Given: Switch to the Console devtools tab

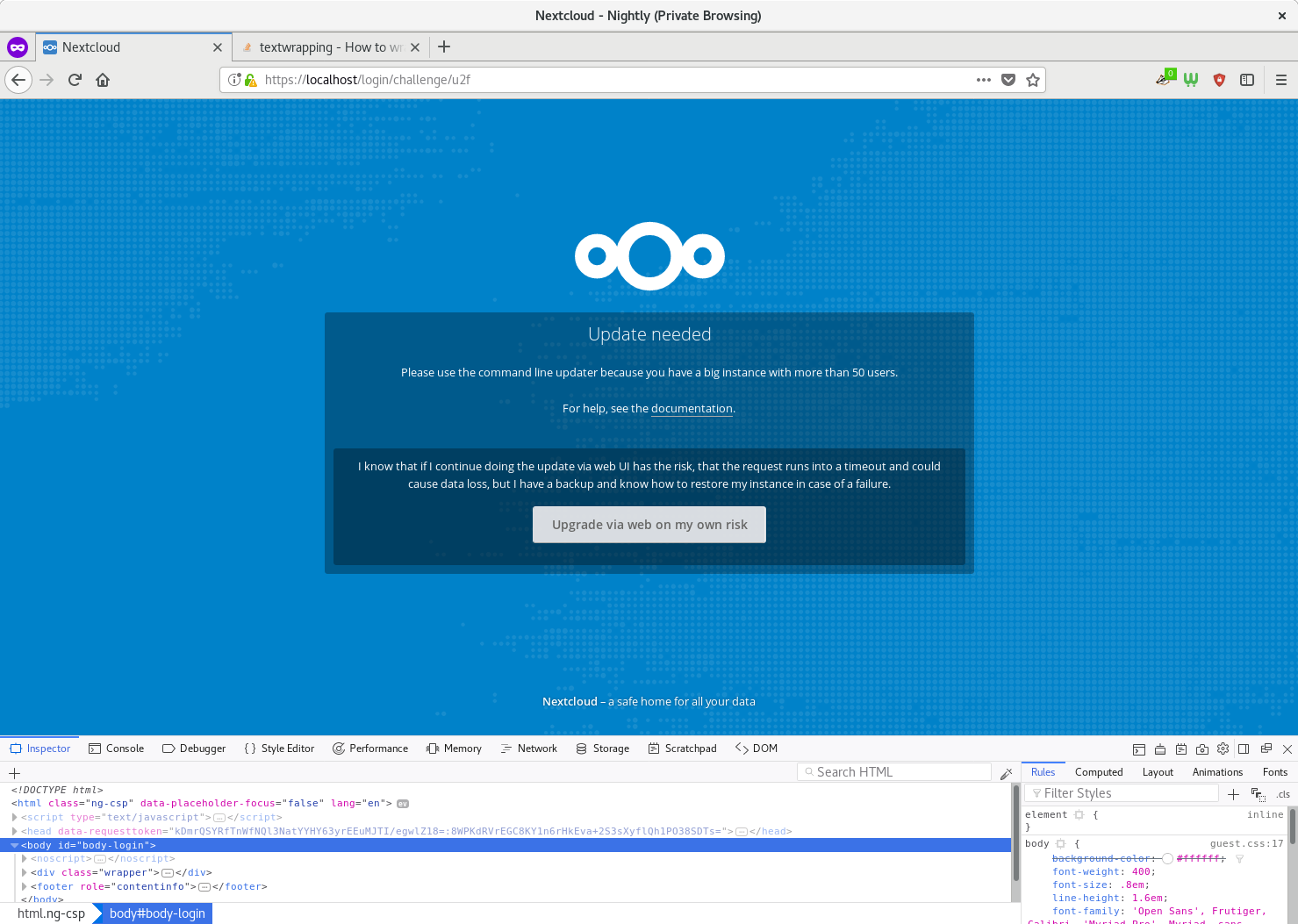Looking at the screenshot, I should pyautogui.click(x=116, y=749).
